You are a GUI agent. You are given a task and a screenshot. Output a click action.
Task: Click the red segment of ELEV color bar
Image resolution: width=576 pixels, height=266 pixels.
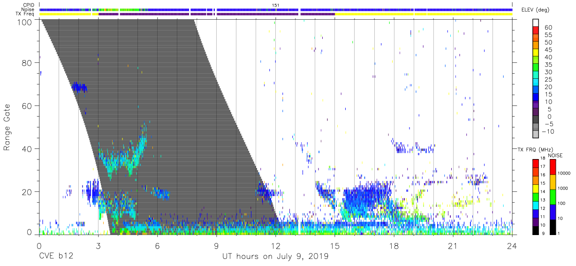[536, 30]
